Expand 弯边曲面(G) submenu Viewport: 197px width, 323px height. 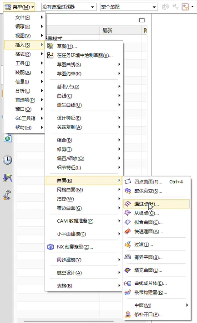point(84,208)
